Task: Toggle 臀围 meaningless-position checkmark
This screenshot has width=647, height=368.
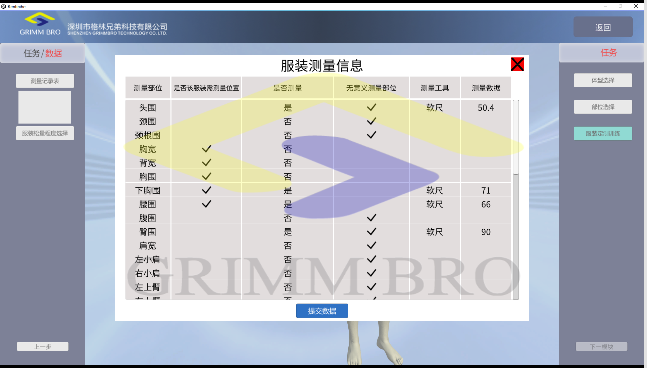Action: point(371,232)
